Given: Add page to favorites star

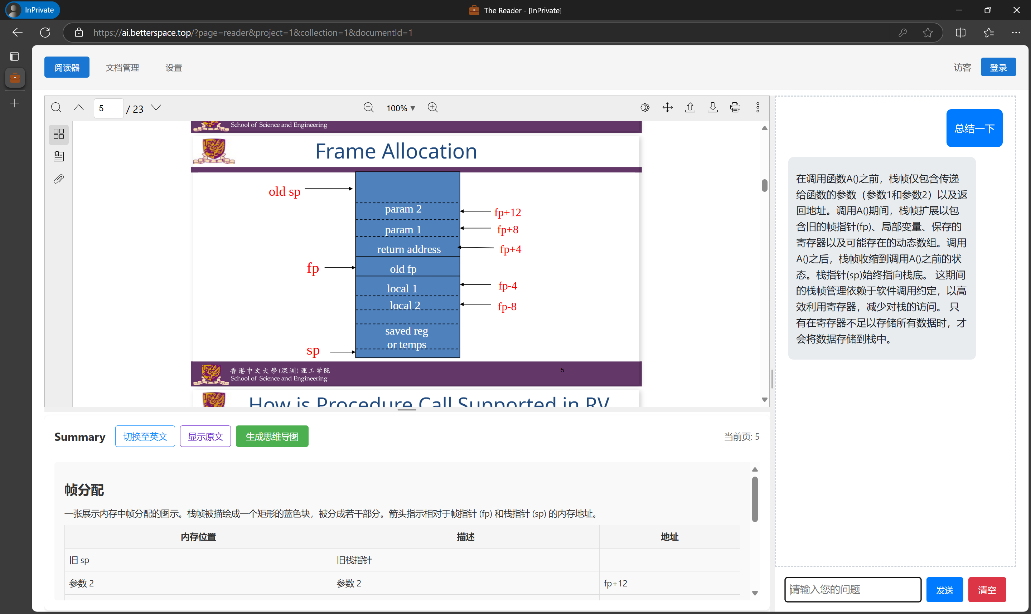Looking at the screenshot, I should (928, 33).
